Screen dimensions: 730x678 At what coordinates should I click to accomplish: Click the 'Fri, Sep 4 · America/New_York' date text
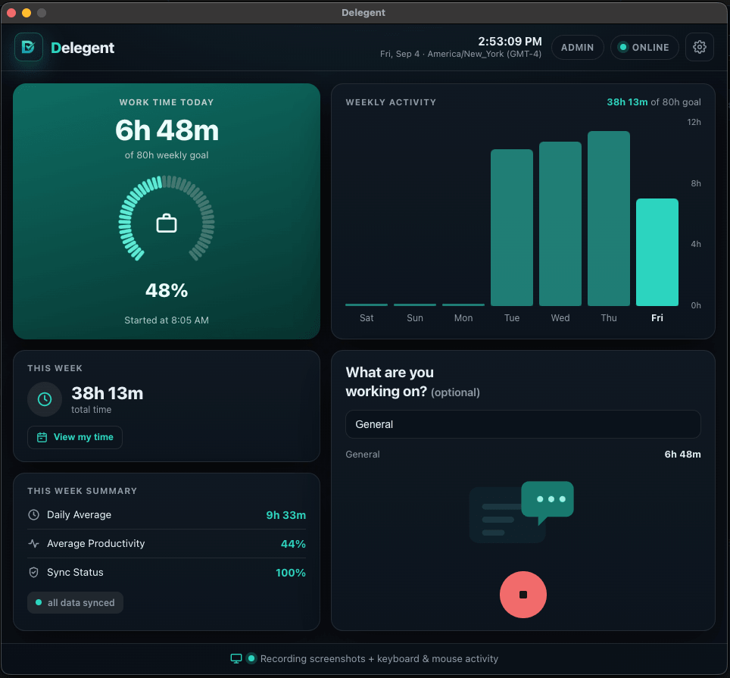tap(460, 54)
